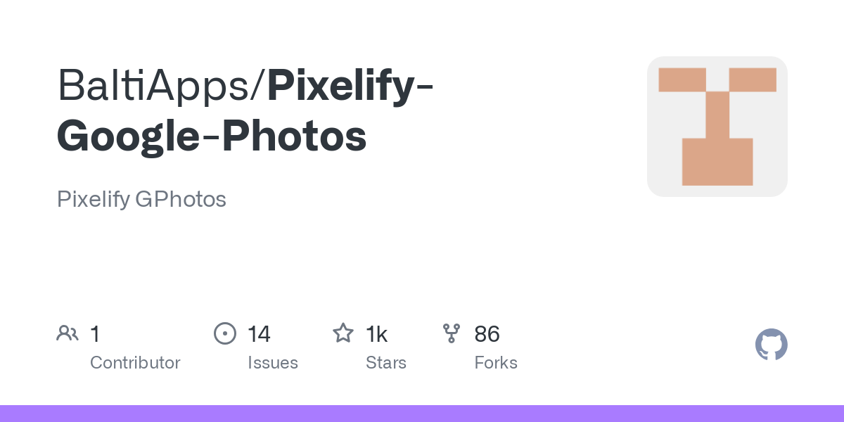Screen dimensions: 844x422
Task: Click the star icon
Action: coord(343,333)
